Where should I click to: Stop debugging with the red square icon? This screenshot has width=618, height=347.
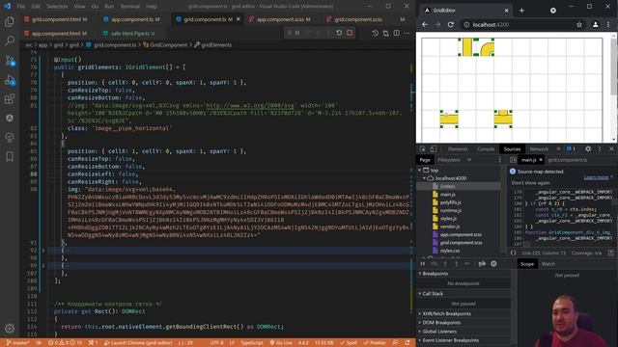[350, 33]
